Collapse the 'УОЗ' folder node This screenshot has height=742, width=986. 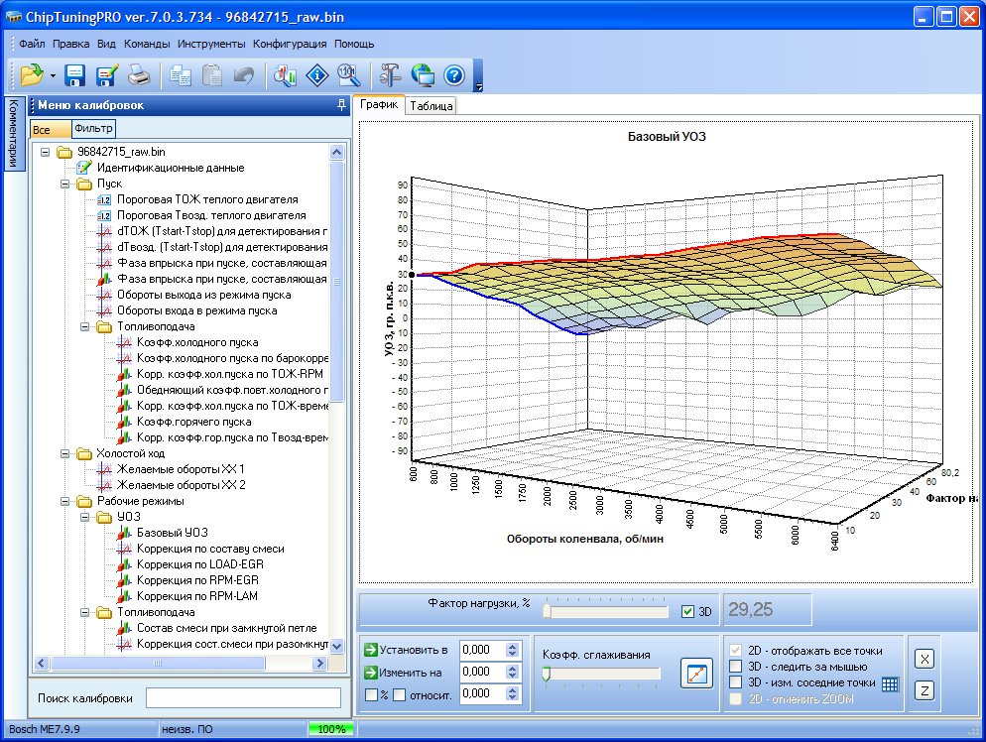tap(85, 517)
